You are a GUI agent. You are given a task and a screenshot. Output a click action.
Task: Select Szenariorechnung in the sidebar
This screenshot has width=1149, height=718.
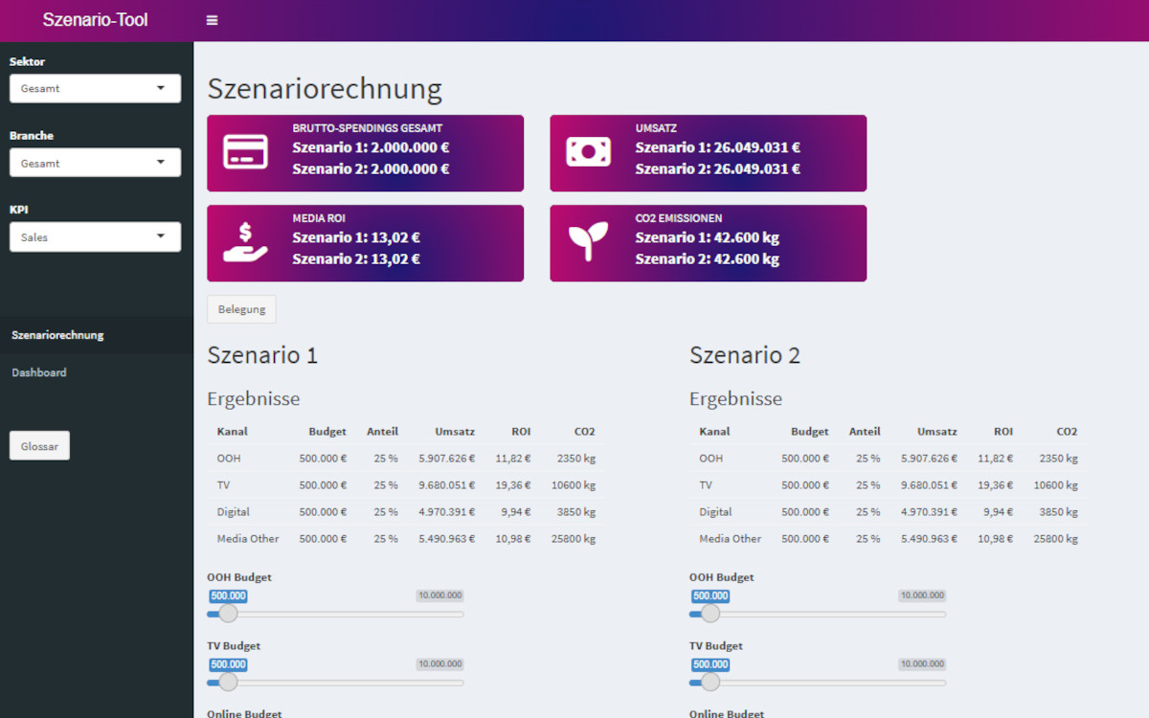point(56,335)
